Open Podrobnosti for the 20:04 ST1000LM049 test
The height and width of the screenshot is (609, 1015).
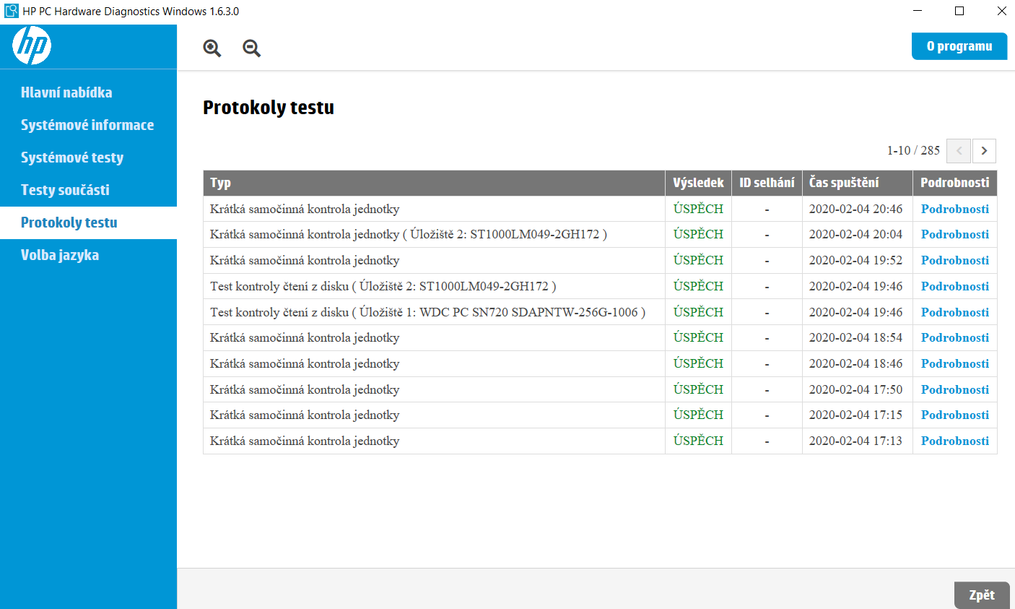954,234
